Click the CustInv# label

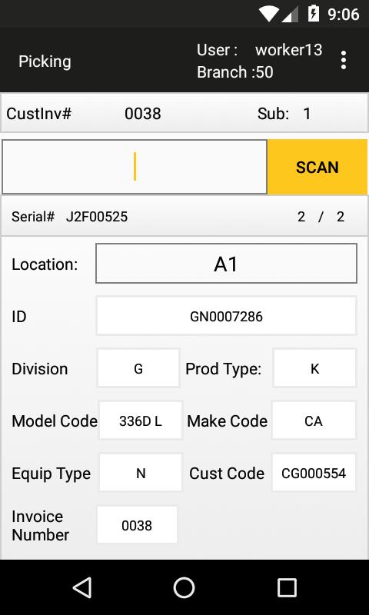click(x=38, y=114)
